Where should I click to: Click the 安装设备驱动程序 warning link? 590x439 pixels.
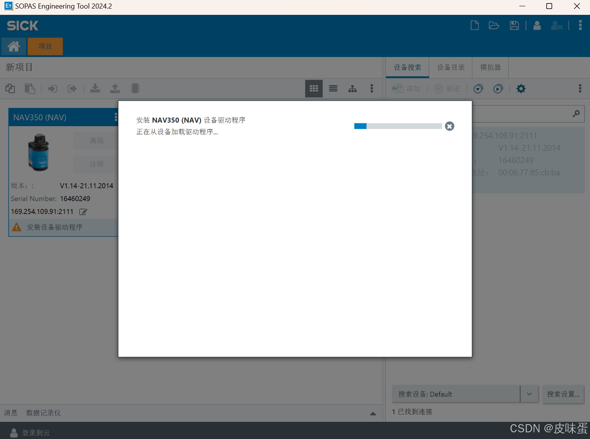tap(55, 227)
